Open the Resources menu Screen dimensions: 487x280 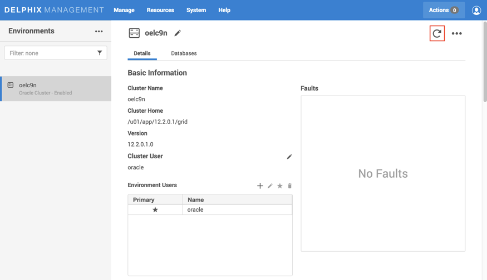[160, 10]
